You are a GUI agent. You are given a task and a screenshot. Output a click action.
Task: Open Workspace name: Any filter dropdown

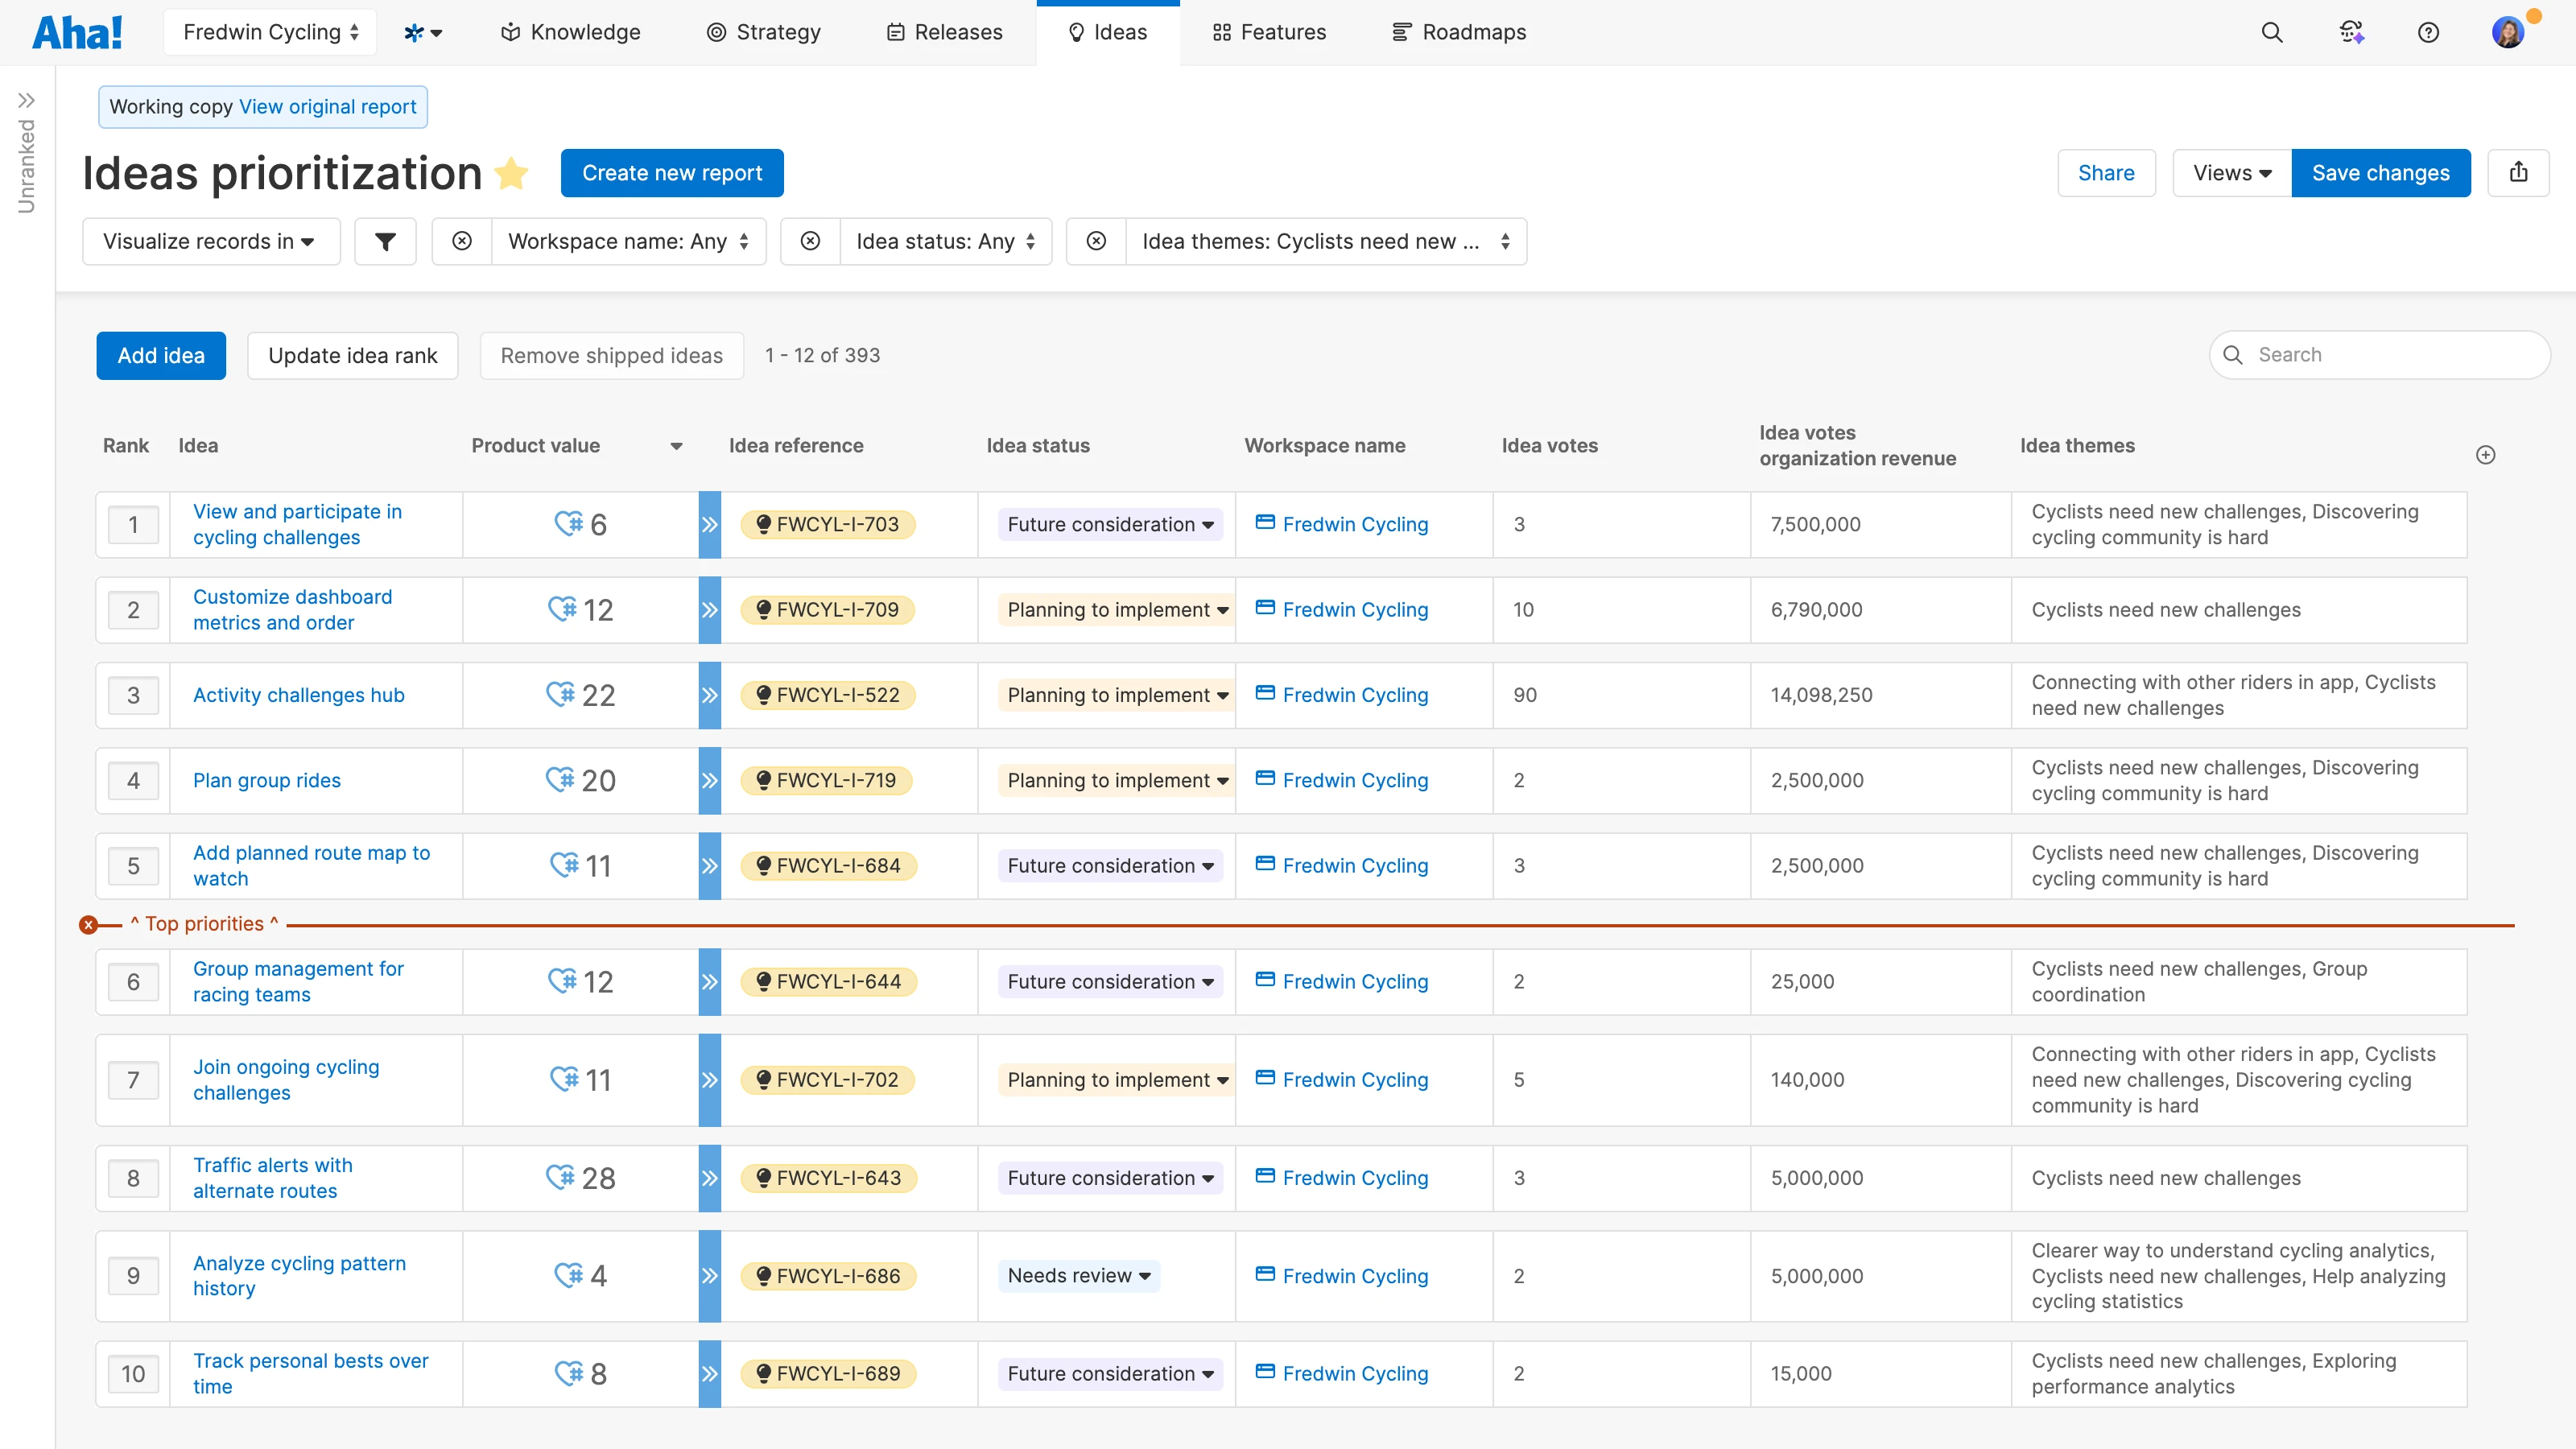[629, 241]
